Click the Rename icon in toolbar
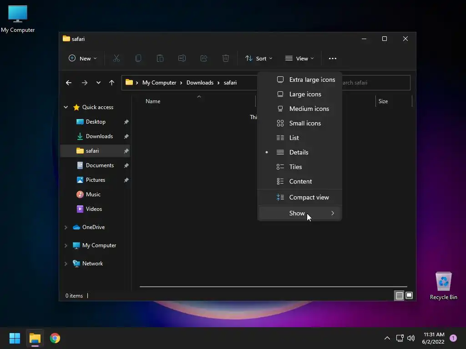 click(x=182, y=59)
